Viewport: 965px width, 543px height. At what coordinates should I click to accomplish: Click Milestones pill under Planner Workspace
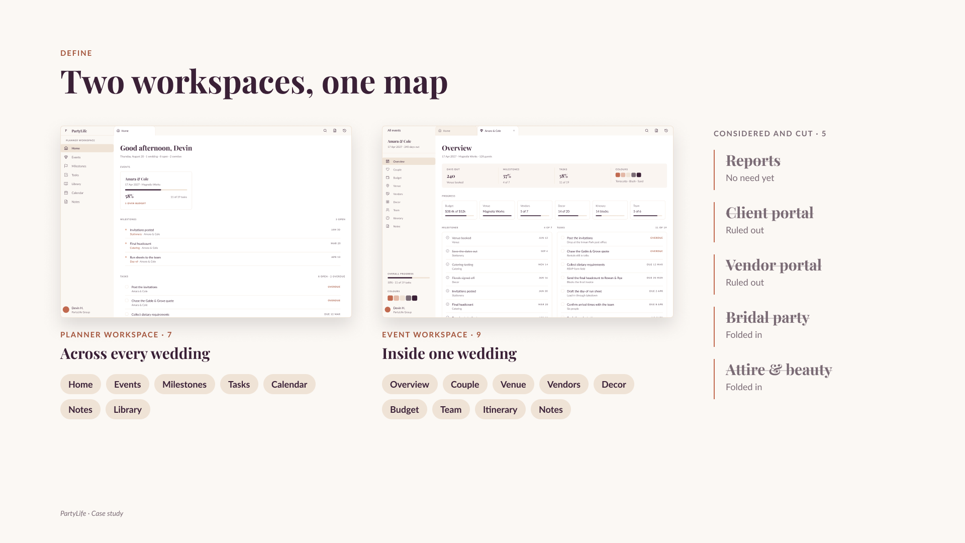tap(184, 384)
